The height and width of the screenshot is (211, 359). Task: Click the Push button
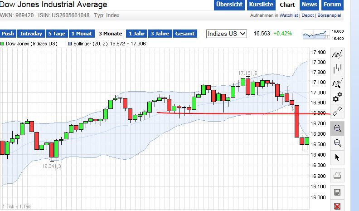pyautogui.click(x=8, y=34)
